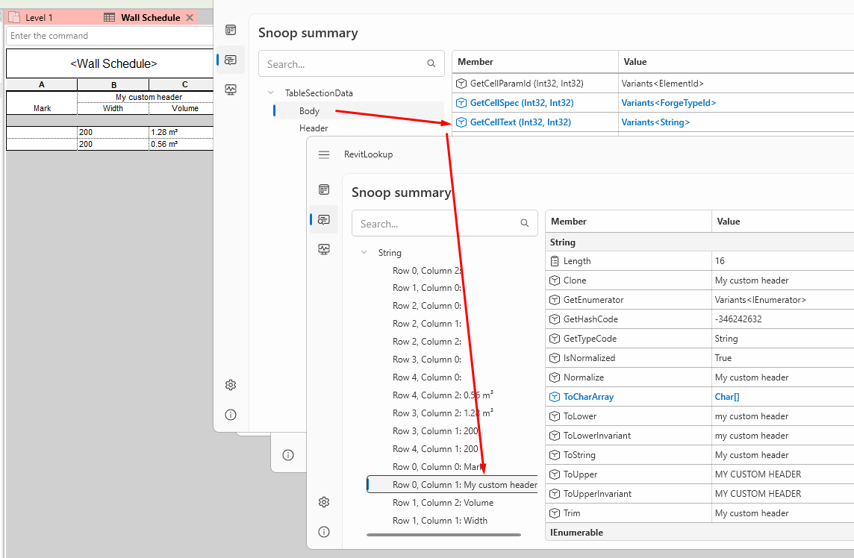The height and width of the screenshot is (558, 854).
Task: Show the About info panel
Action: [x=231, y=415]
